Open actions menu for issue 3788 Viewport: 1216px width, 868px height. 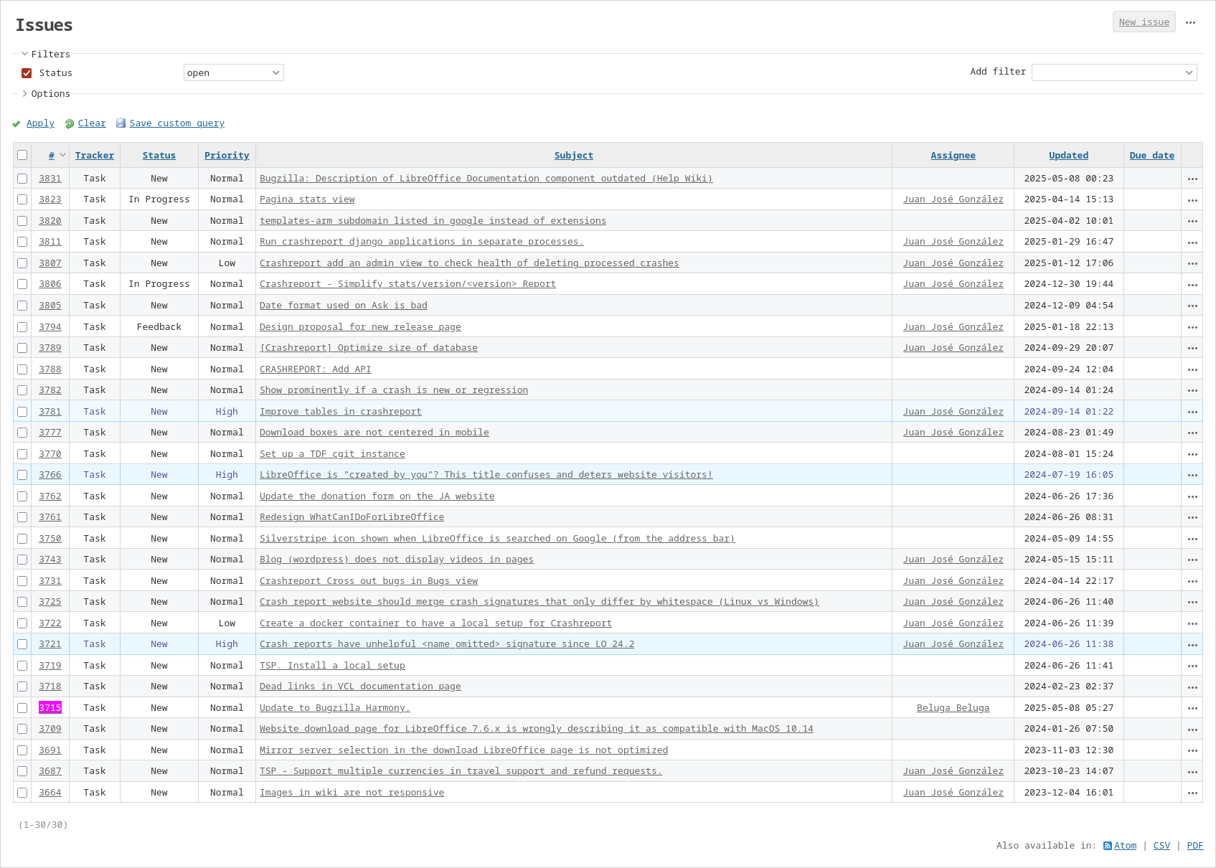click(1192, 369)
